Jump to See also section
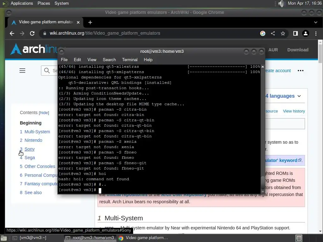This screenshot has height=242, width=323. pyautogui.click(x=31, y=193)
